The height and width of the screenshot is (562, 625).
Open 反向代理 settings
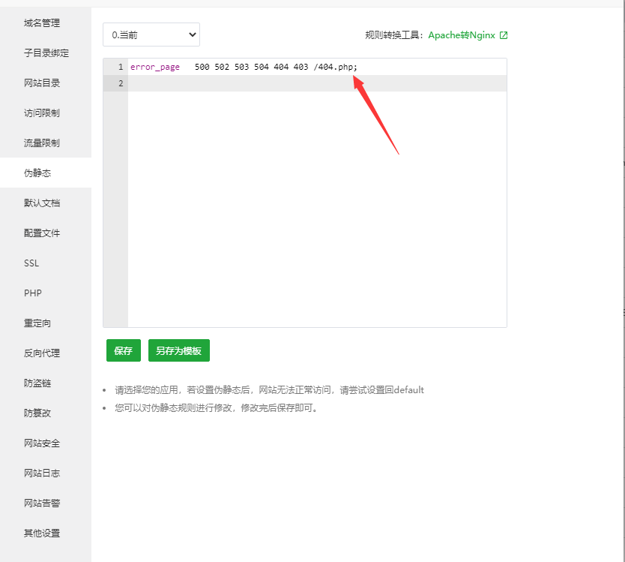click(x=42, y=353)
